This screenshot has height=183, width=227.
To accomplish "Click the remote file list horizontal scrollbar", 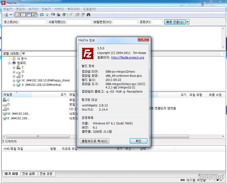I will 170,136.
